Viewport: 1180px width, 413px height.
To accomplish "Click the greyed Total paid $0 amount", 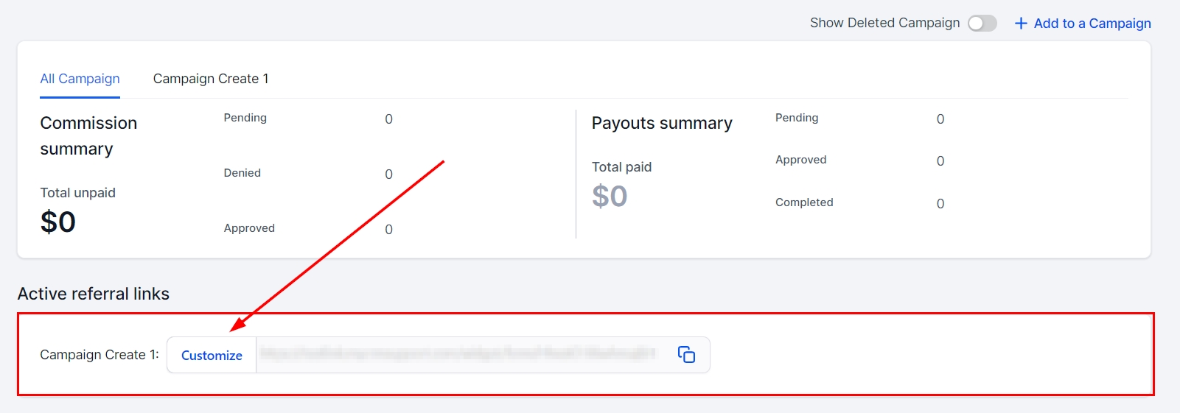I will click(610, 197).
